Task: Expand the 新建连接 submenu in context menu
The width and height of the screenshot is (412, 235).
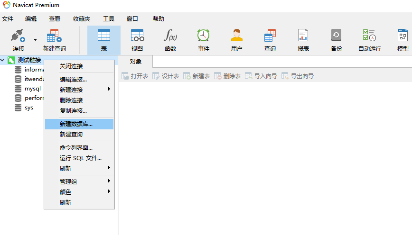Action: coord(79,90)
